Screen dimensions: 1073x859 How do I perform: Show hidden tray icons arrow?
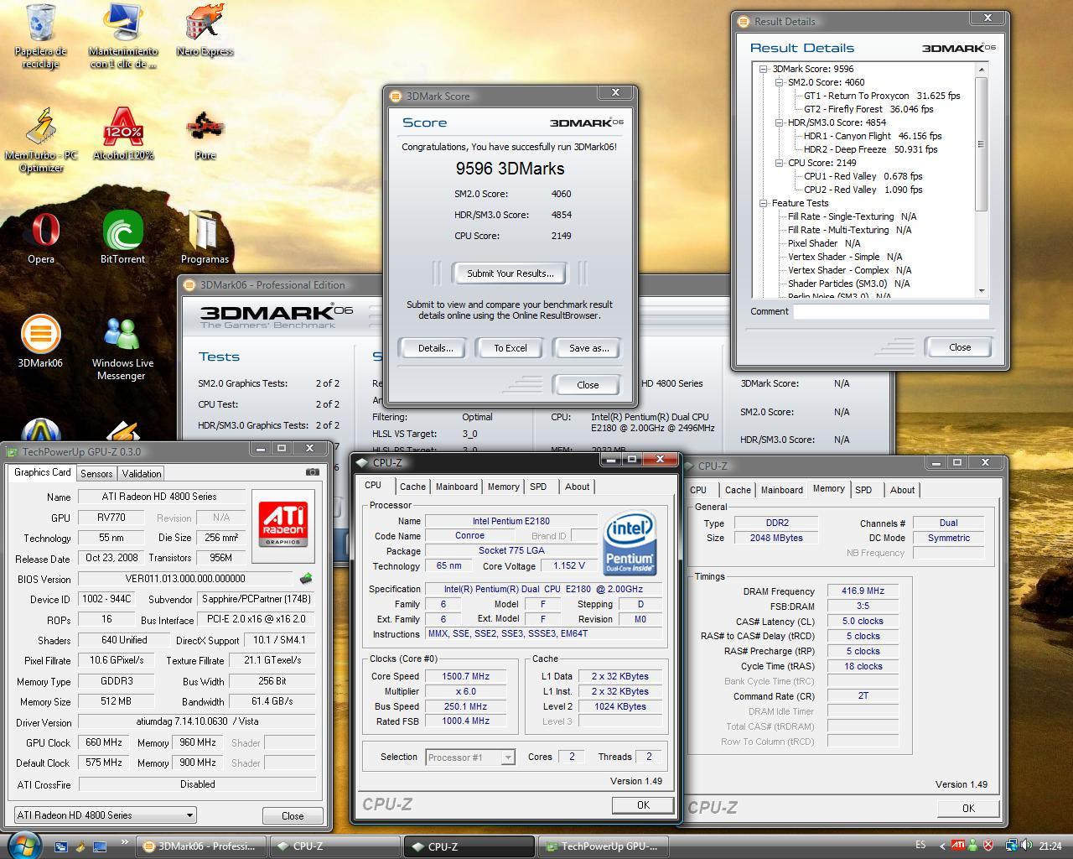[941, 846]
